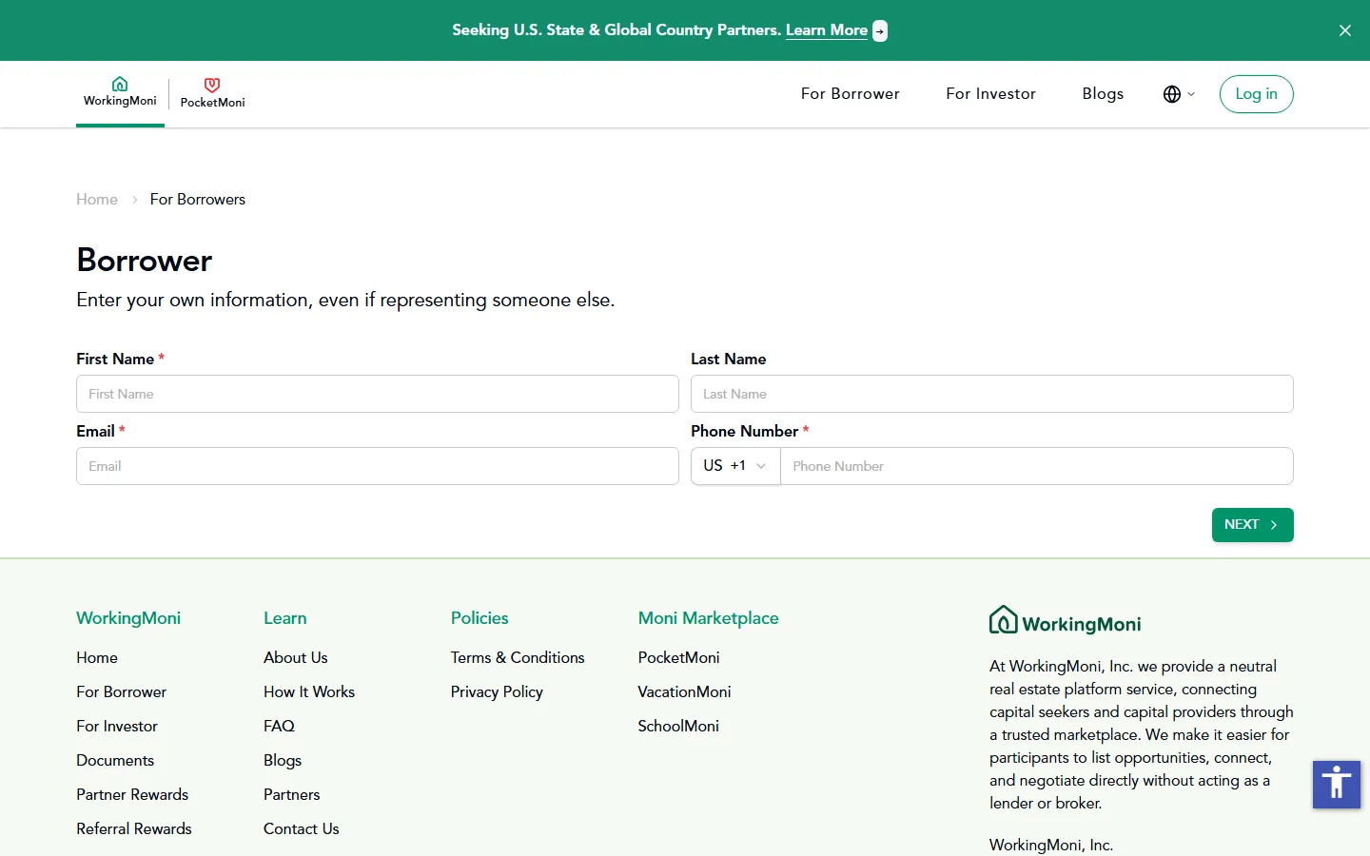The image size is (1370, 856).
Task: Open the For Investor nav menu
Action: [990, 93]
